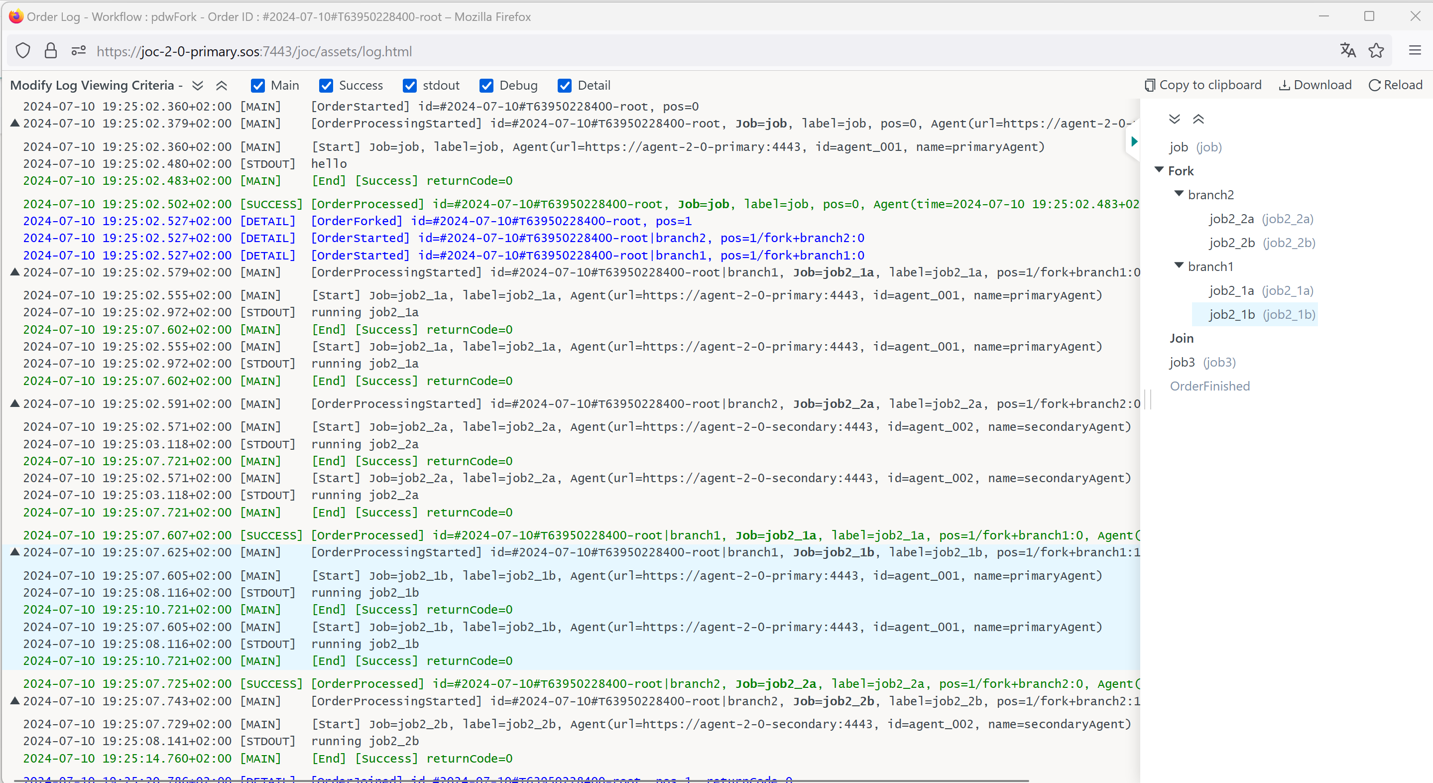Bookmark this page with the star icon

pos(1376,51)
